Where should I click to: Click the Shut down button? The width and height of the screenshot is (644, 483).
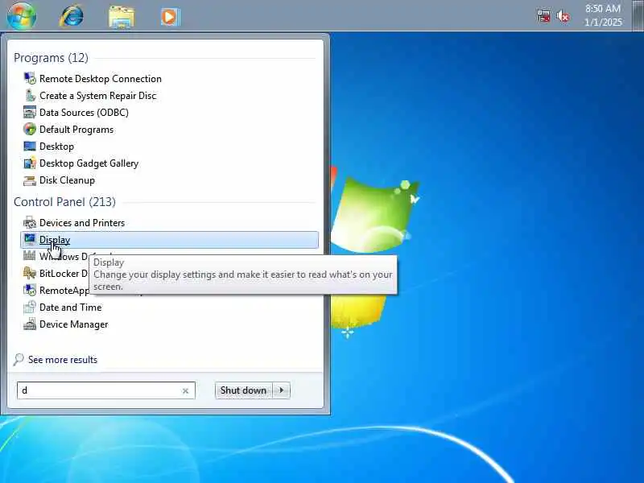click(x=243, y=390)
